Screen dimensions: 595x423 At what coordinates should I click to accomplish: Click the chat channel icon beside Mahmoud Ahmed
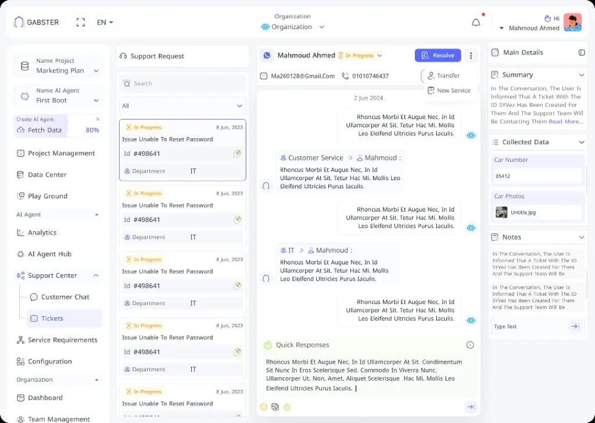[267, 55]
